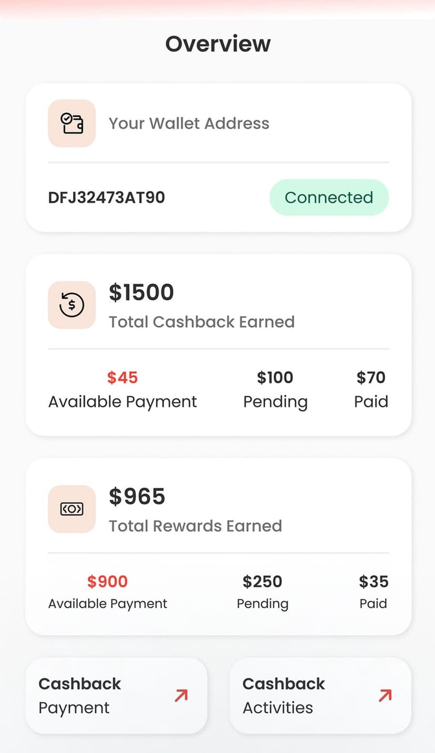The width and height of the screenshot is (435, 753).
Task: Click the cashback refund dollar icon
Action: click(x=72, y=305)
